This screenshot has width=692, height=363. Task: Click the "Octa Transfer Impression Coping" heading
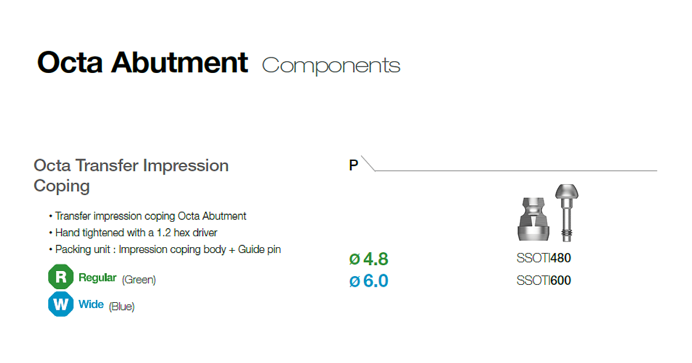[x=131, y=175]
